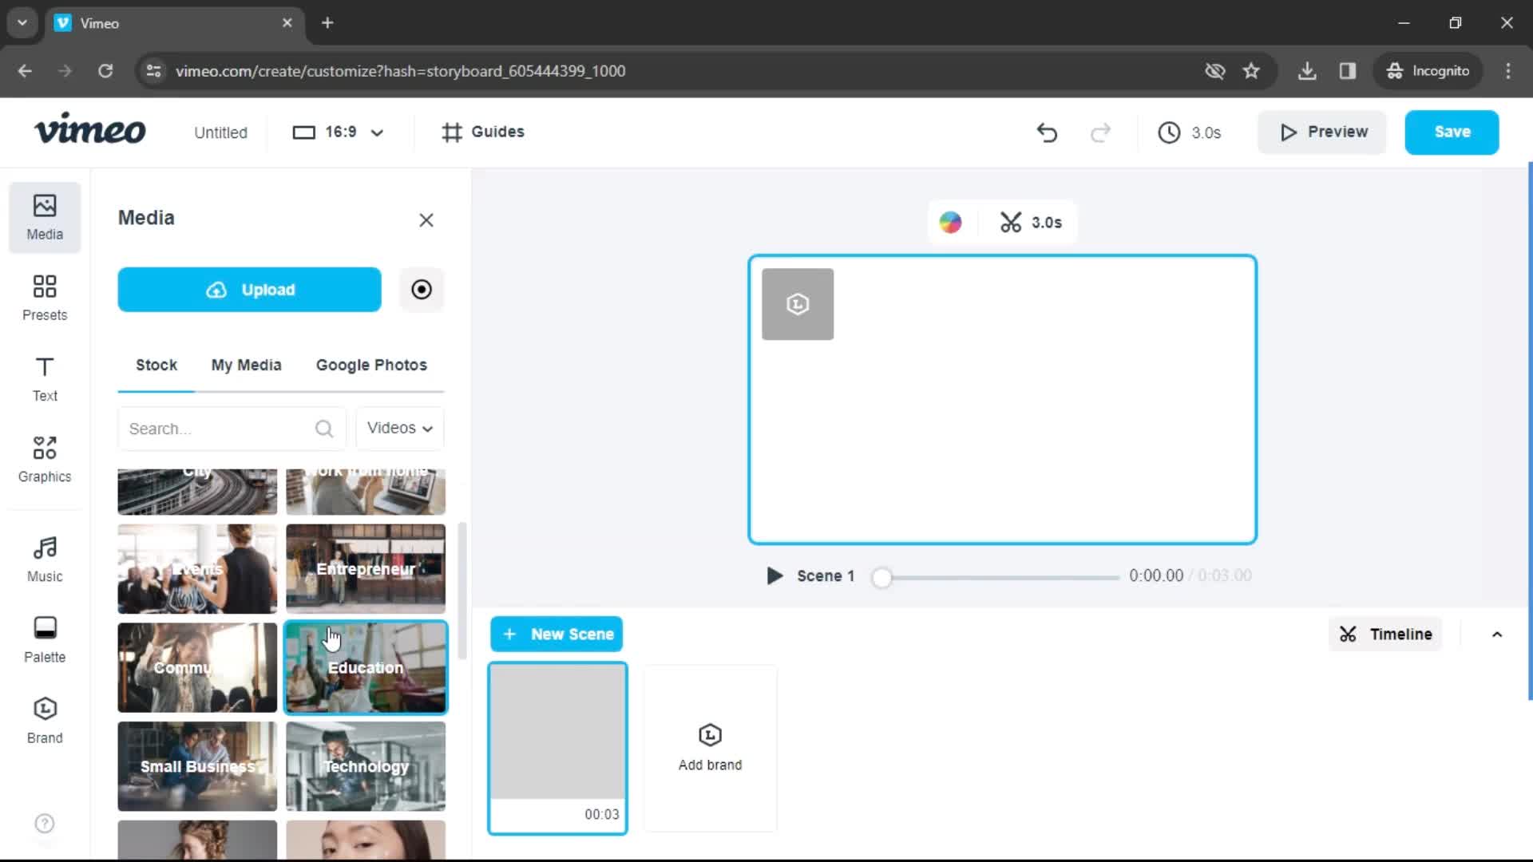Viewport: 1533px width, 862px height.
Task: Click the site information icon in the address bar
Action: tap(153, 70)
